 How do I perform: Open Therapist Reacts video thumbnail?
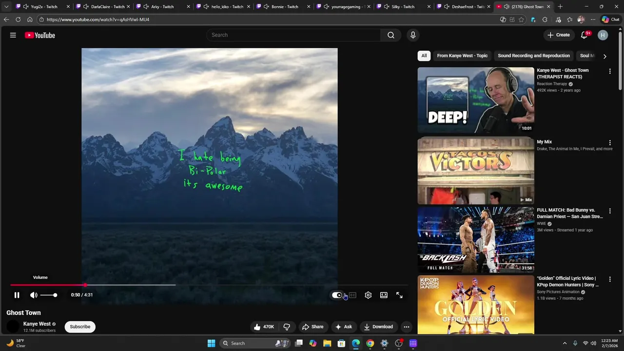(x=476, y=100)
